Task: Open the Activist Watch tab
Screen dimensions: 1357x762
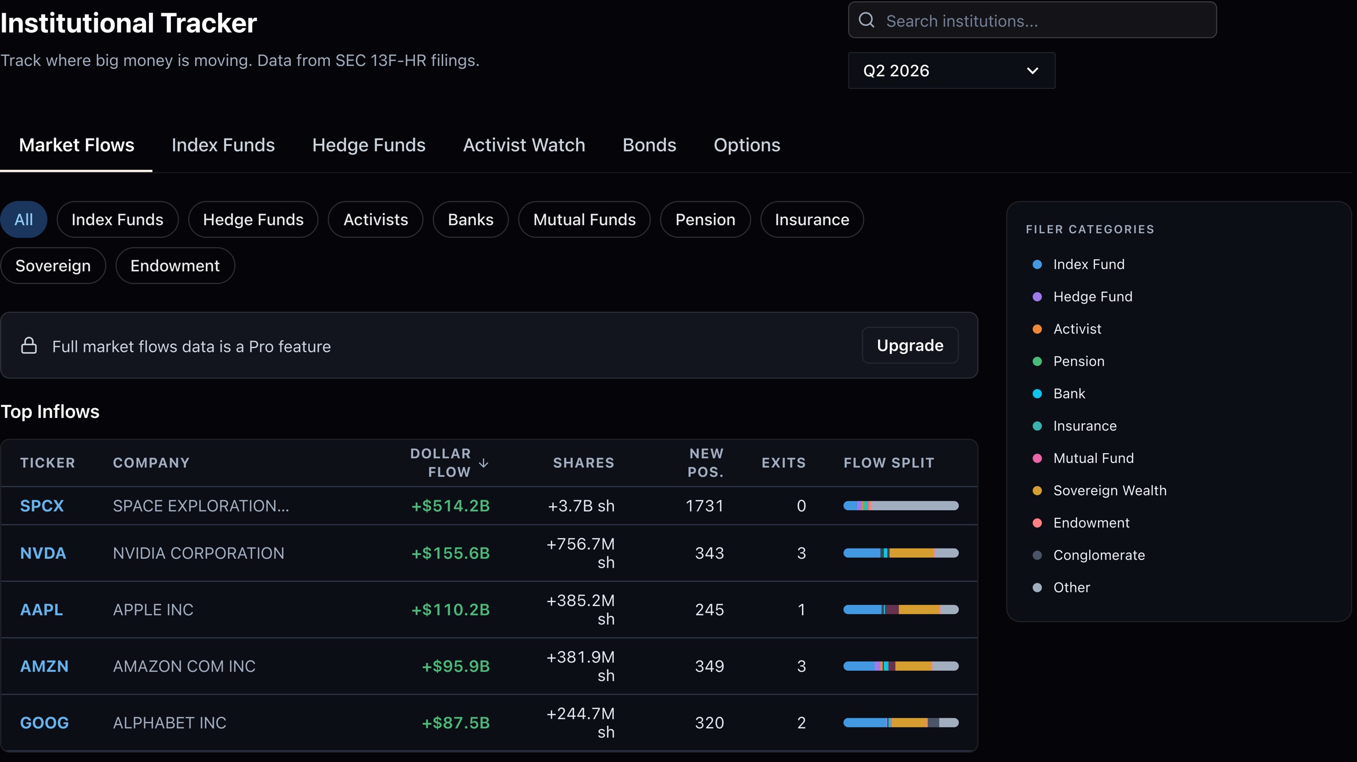Action: [x=524, y=145]
